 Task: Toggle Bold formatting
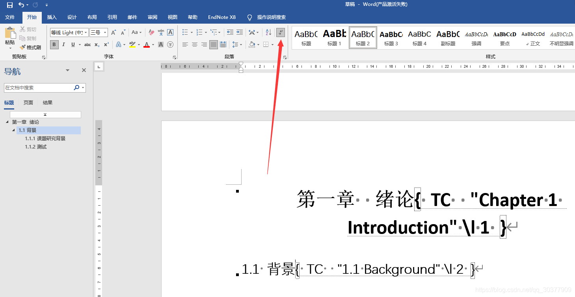tap(54, 45)
